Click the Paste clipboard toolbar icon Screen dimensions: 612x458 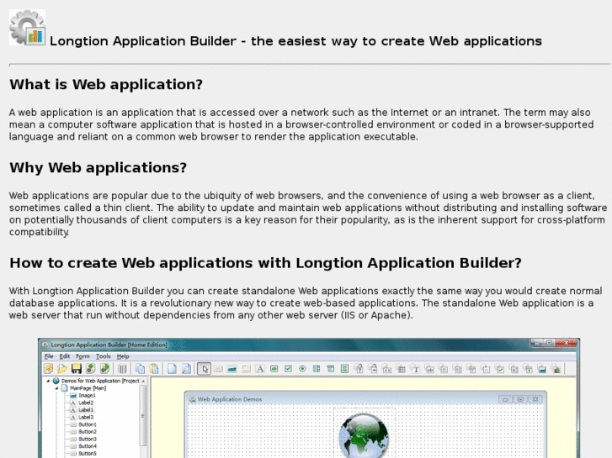tap(154, 368)
